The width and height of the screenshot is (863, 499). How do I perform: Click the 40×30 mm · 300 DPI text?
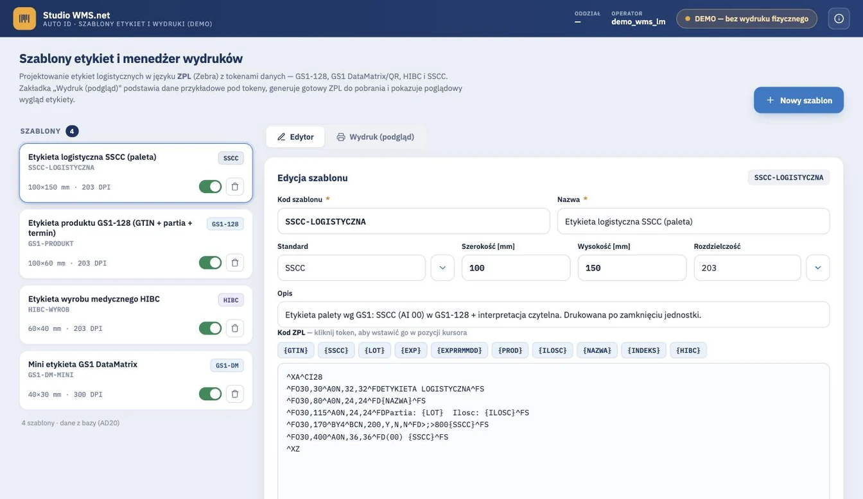coord(65,394)
